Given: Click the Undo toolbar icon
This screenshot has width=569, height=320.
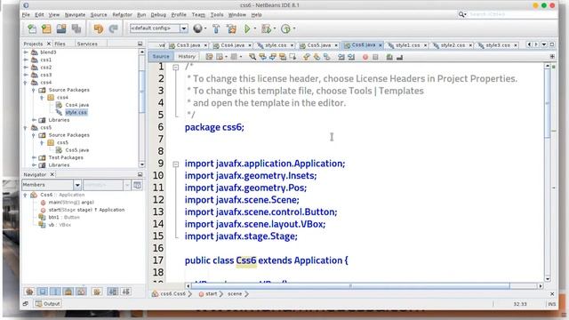Looking at the screenshot, I should pos(99,28).
